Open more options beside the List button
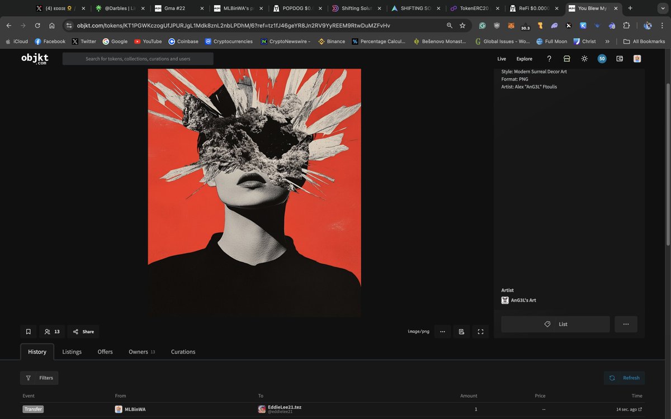Viewport: 671px width, 419px height. click(x=626, y=324)
